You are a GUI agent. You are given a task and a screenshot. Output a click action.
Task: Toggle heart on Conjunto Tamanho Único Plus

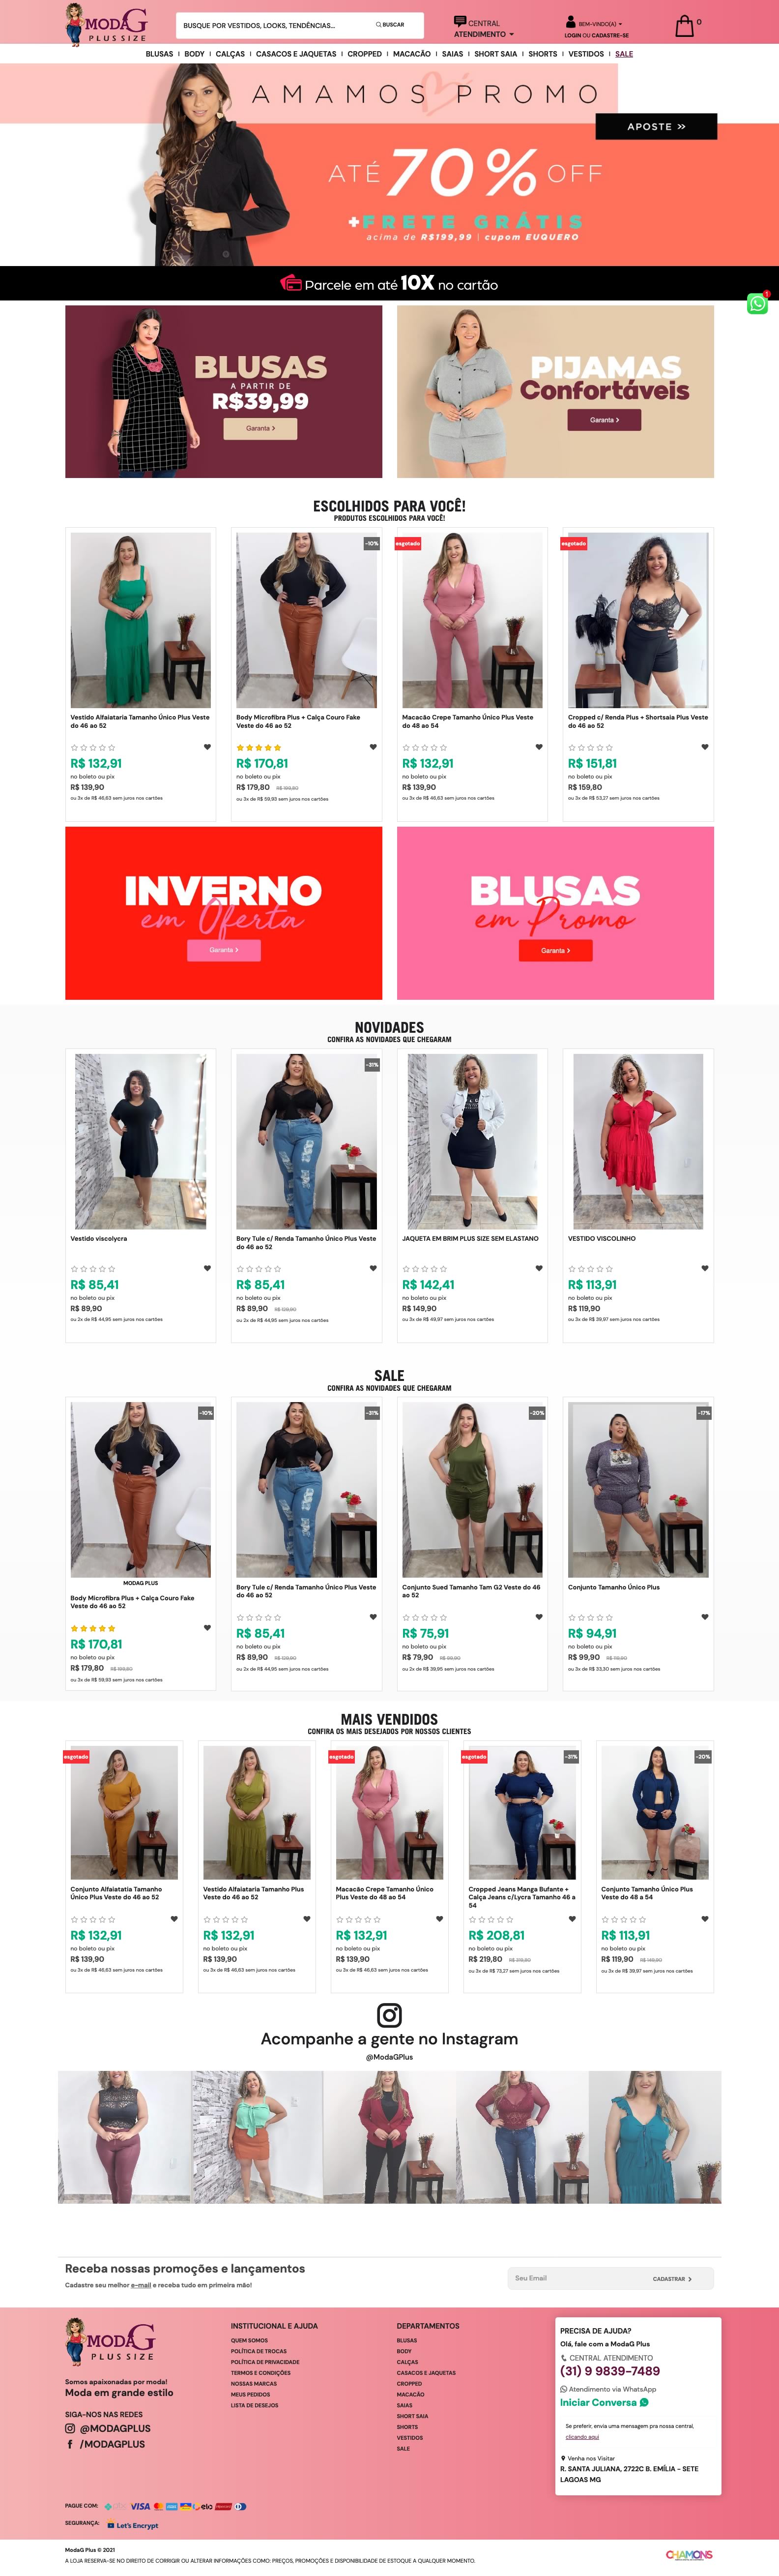(705, 1617)
